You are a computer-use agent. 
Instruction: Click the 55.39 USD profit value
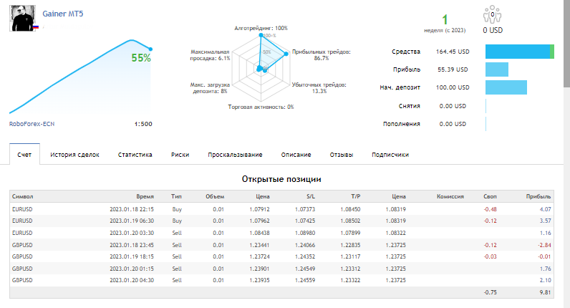(453, 69)
